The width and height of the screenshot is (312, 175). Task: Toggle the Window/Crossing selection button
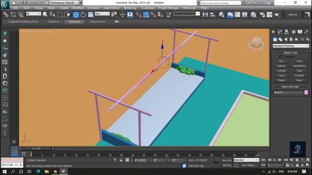[67, 15]
